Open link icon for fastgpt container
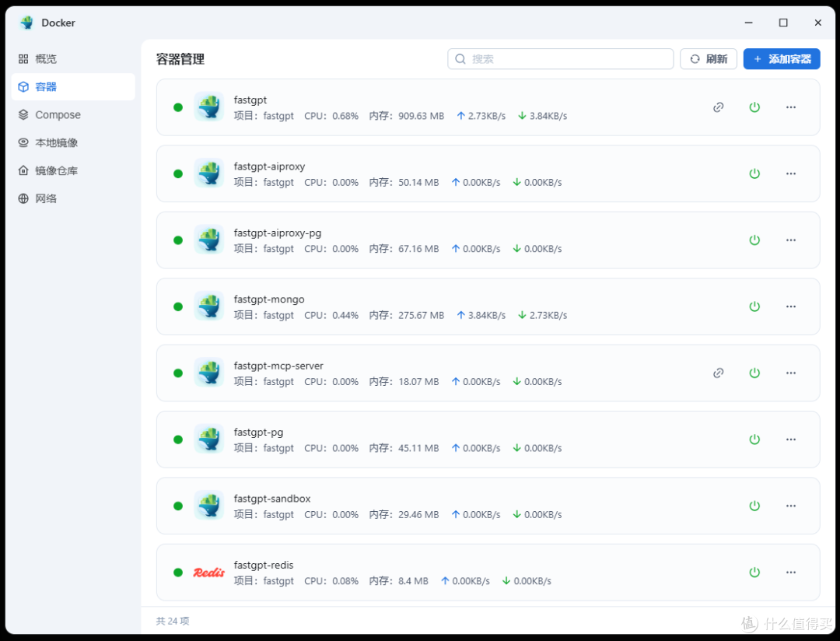The width and height of the screenshot is (840, 641). [x=718, y=107]
